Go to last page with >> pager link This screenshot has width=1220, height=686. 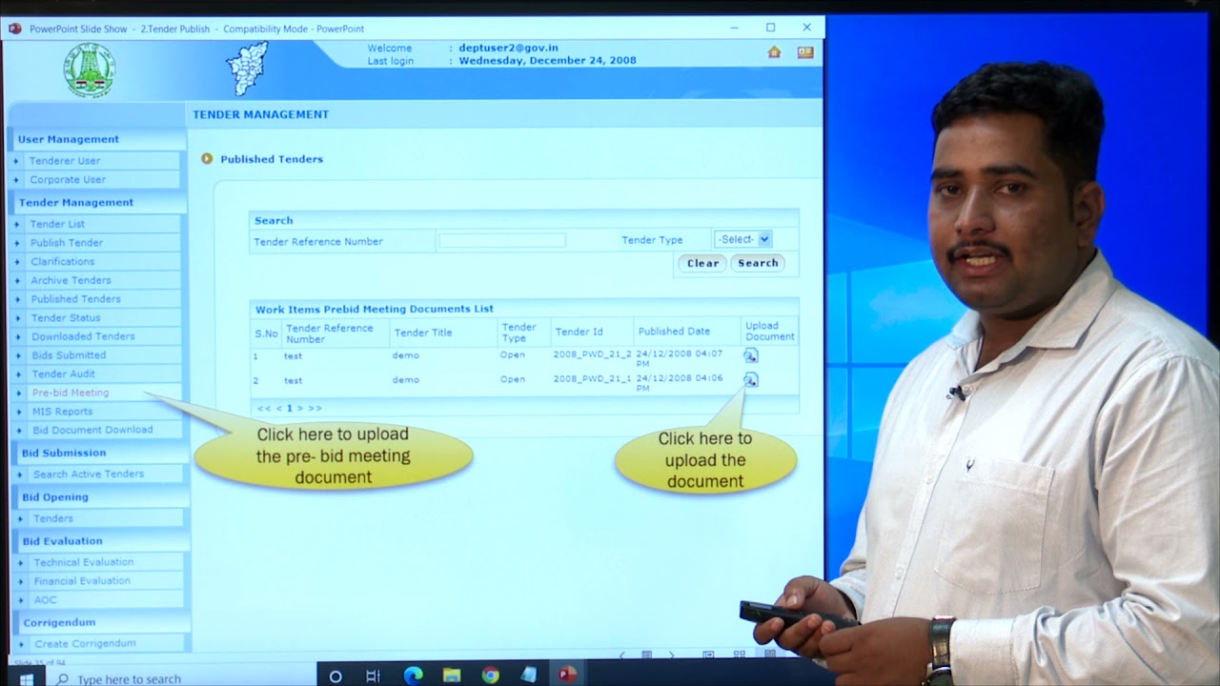[315, 409]
